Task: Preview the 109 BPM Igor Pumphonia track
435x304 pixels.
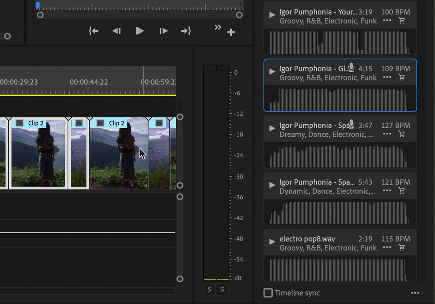Action: 272,71
